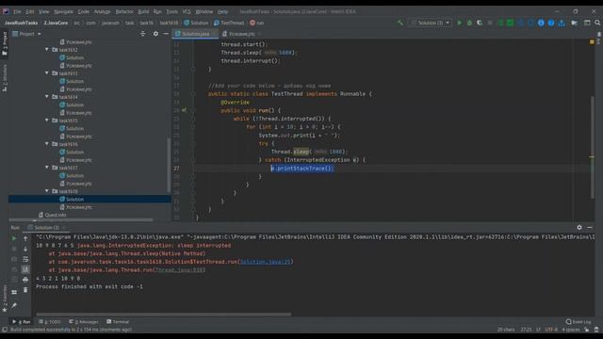Click the run method breadcrumb

(x=257, y=23)
